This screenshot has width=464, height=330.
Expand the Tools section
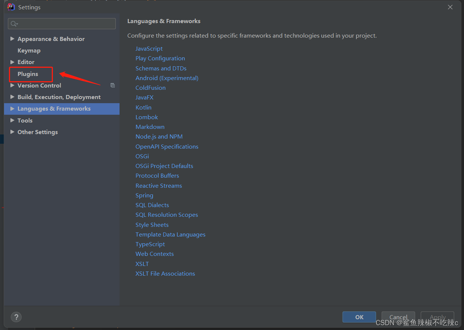click(x=12, y=120)
